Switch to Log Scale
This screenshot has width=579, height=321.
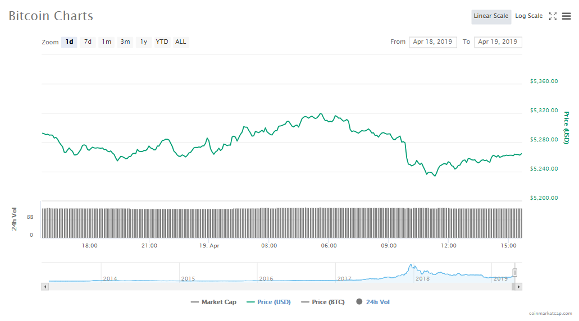coord(528,16)
